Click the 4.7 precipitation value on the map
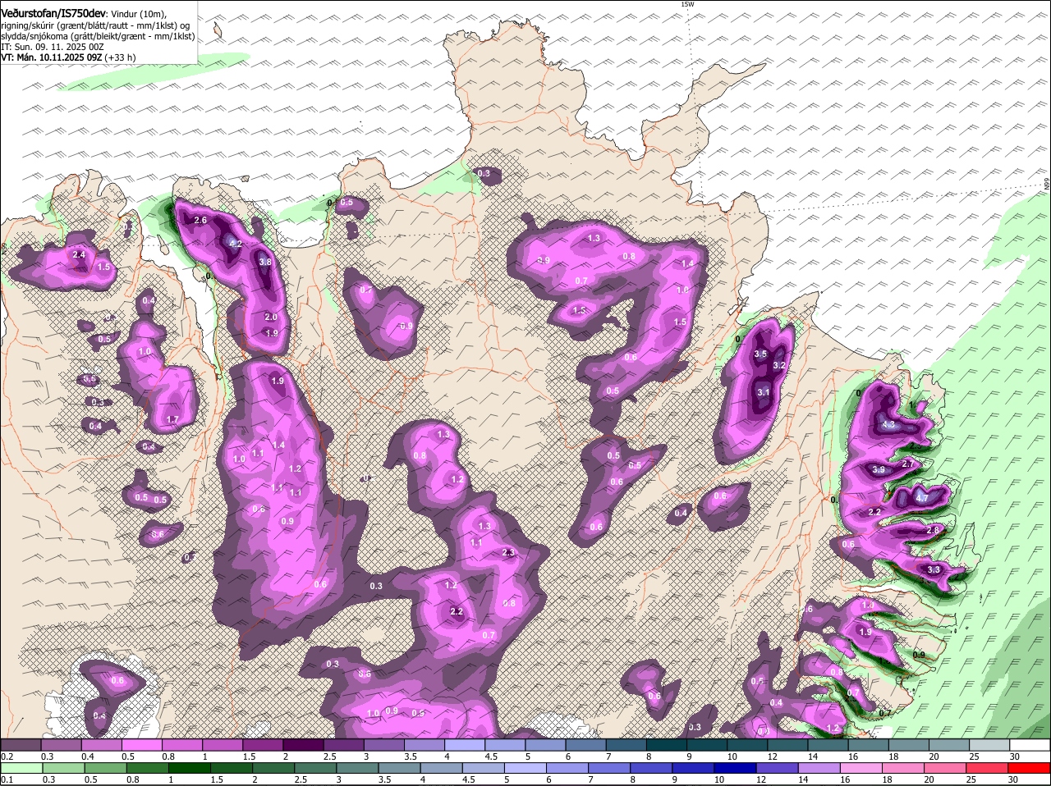The height and width of the screenshot is (786, 1051). [x=921, y=498]
